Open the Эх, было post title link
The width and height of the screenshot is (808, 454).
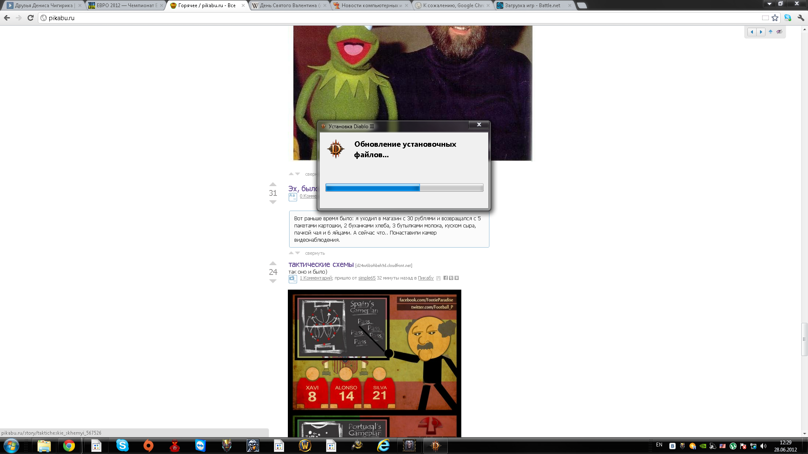coord(303,188)
